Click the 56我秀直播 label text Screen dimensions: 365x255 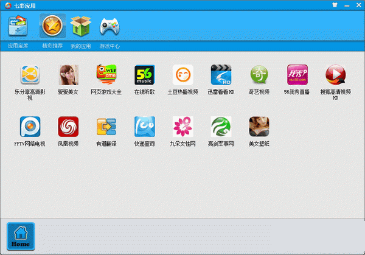297,92
